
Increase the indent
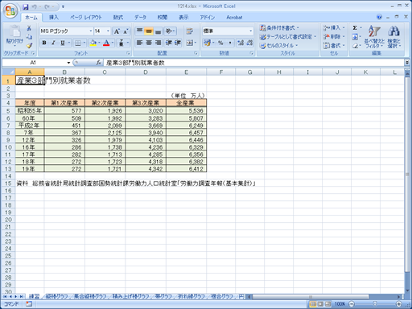pyautogui.click(x=178, y=43)
